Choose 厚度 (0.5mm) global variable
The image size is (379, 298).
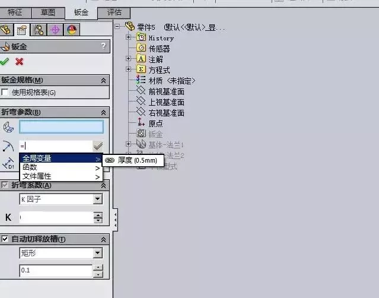point(133,160)
